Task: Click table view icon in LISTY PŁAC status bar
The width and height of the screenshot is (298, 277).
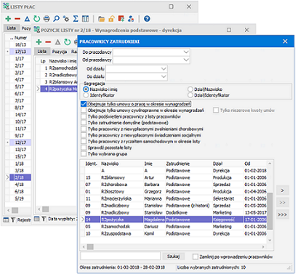Action: coord(6,220)
